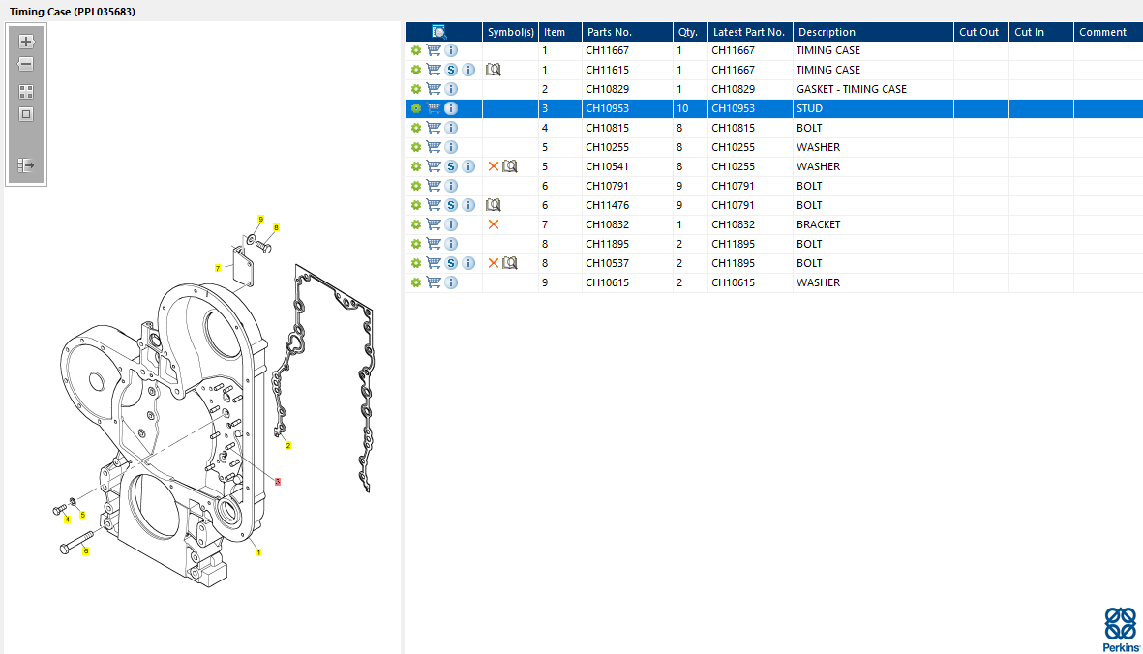Open info icon for CH10791 BOLT
This screenshot has height=654, width=1143.
451,186
